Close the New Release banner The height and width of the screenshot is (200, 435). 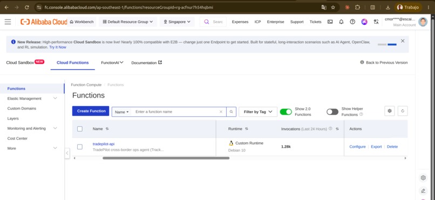click(403, 41)
